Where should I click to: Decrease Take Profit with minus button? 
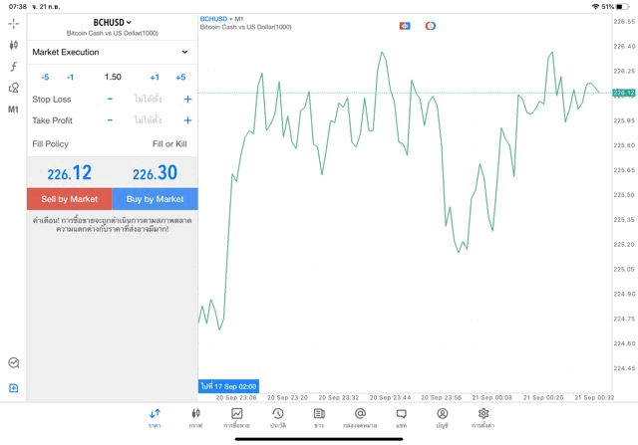click(110, 120)
